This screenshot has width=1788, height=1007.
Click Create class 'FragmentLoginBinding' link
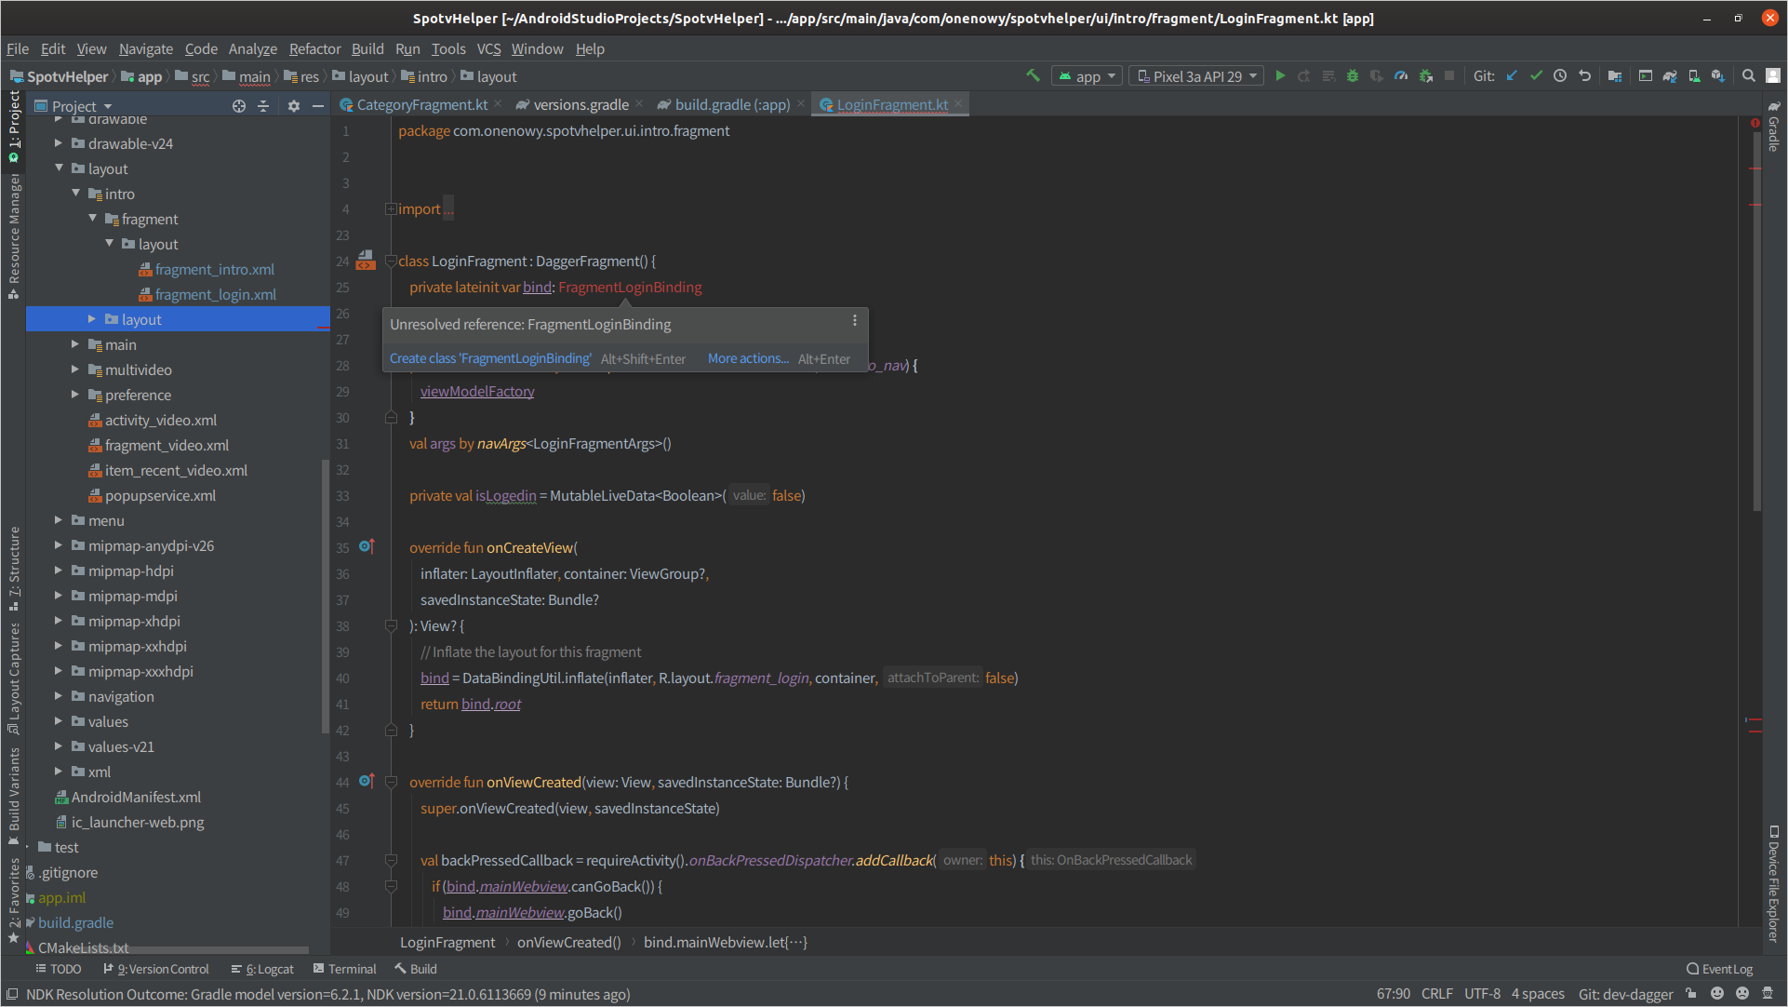(490, 358)
